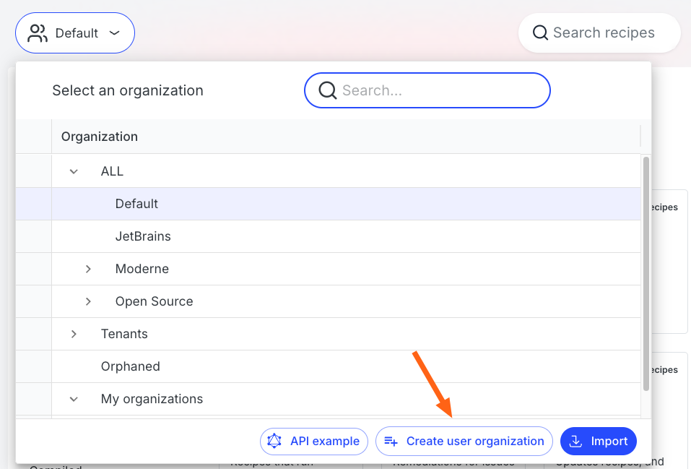Click the organization list vertical scrollbar
This screenshot has height=469, width=691.
point(646,275)
